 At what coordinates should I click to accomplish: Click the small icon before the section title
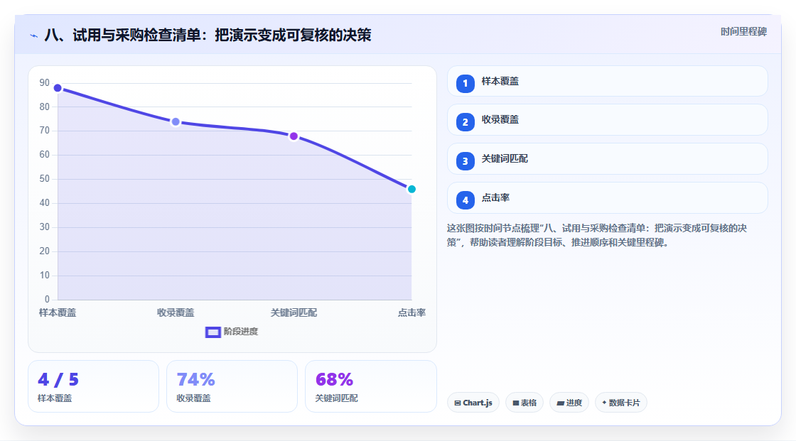(x=34, y=36)
